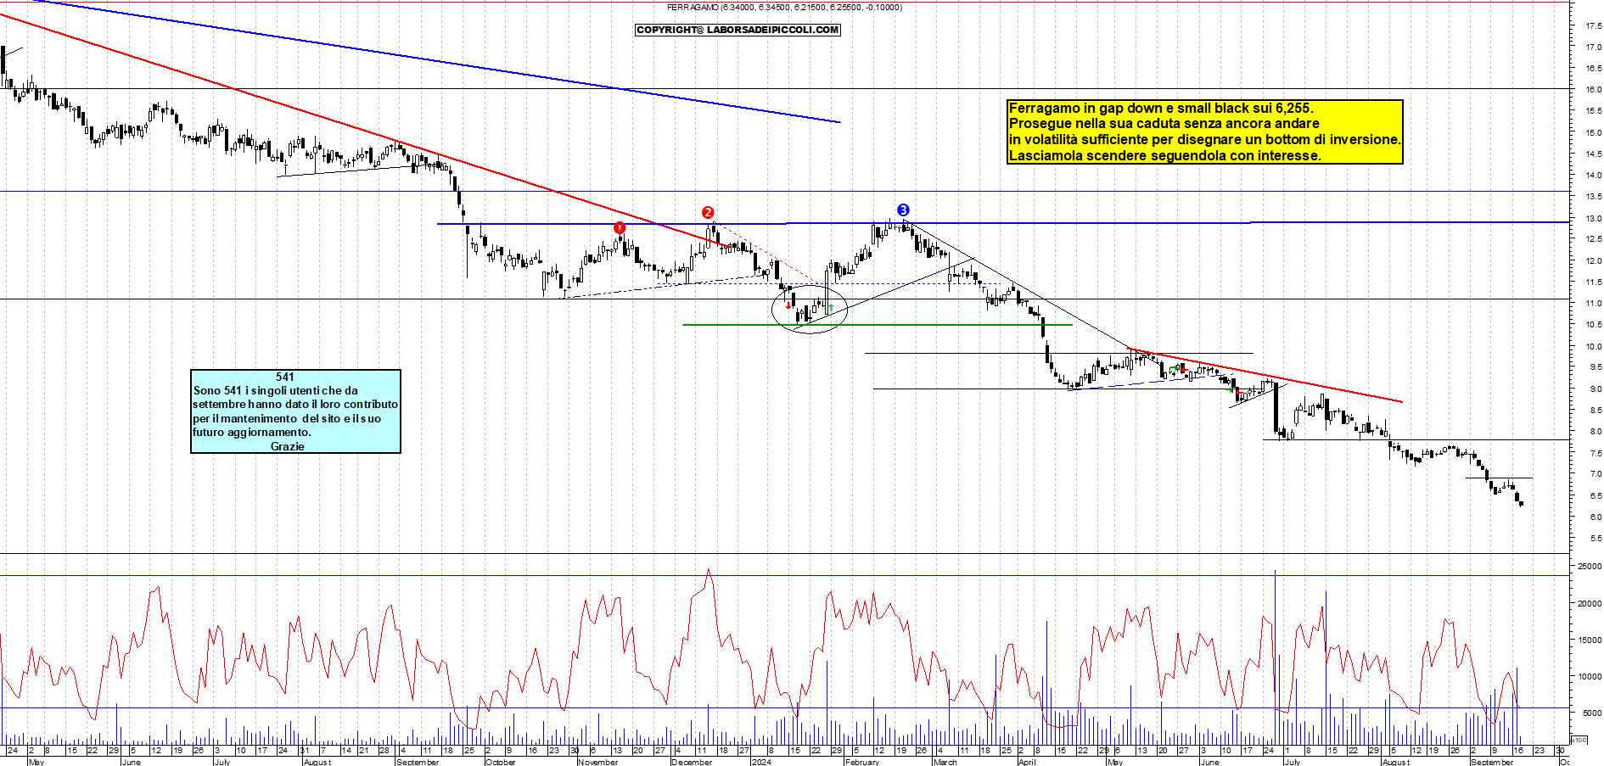
Task: Click the 25000 volume axis label
Action: tap(1590, 567)
